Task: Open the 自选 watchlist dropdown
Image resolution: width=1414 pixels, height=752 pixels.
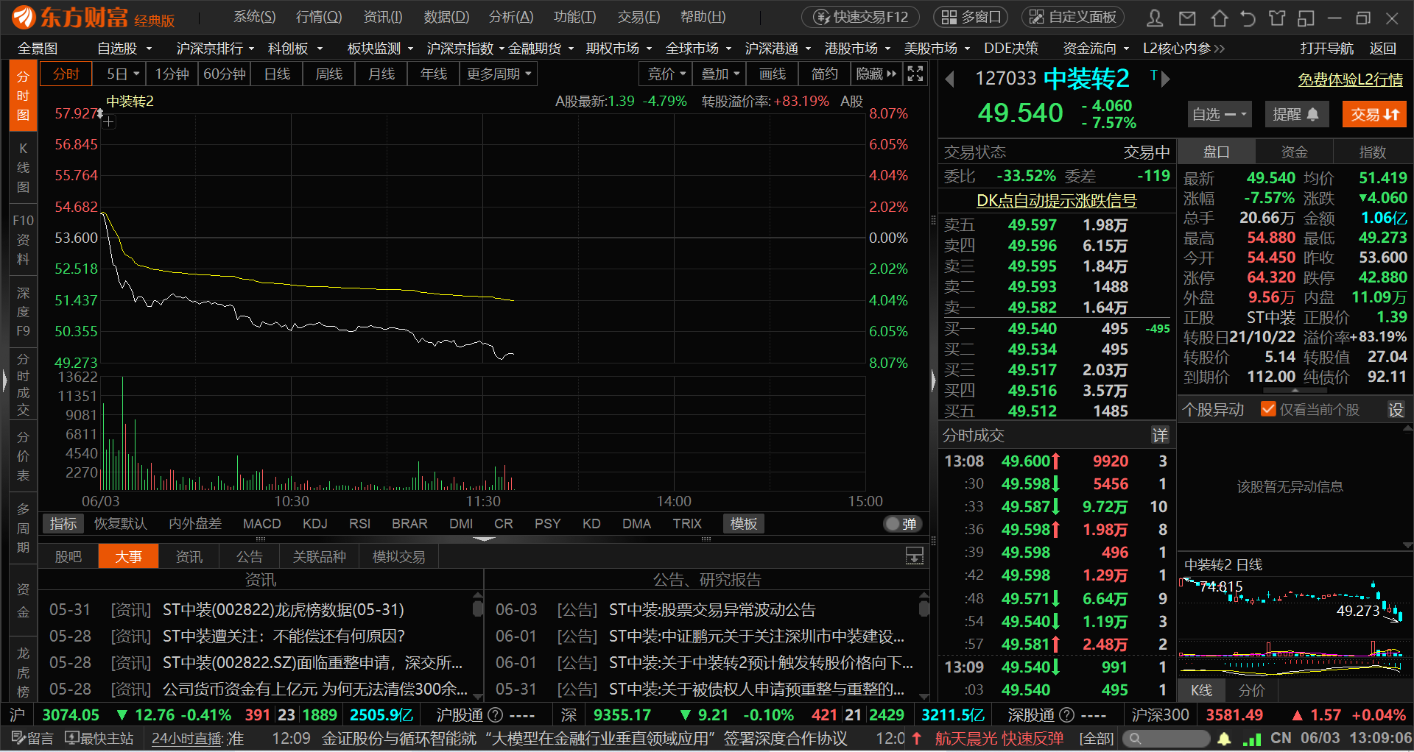Action: tap(1220, 114)
